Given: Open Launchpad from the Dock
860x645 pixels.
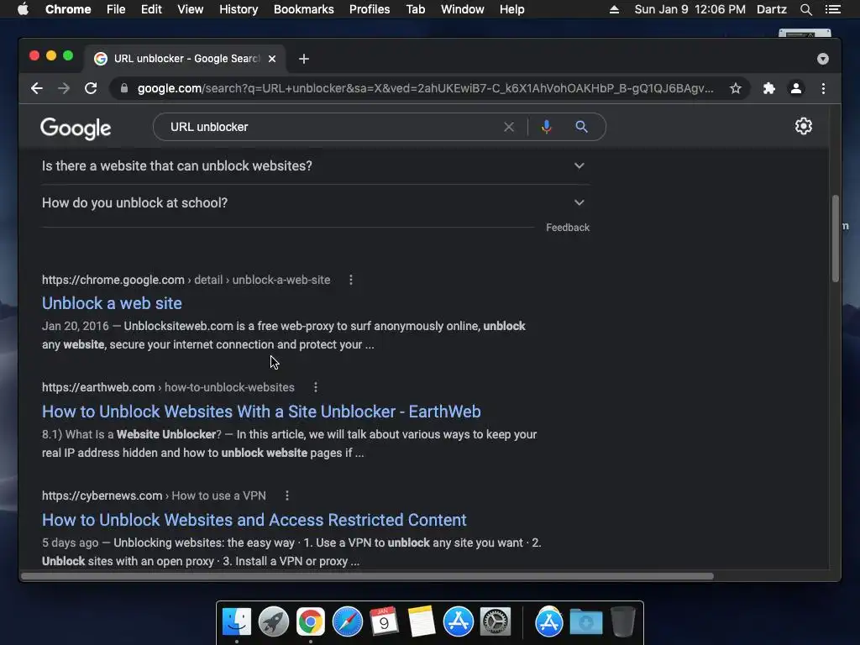Looking at the screenshot, I should click(x=274, y=622).
